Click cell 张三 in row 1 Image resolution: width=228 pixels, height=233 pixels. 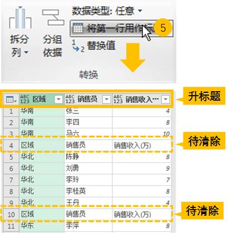88,111
